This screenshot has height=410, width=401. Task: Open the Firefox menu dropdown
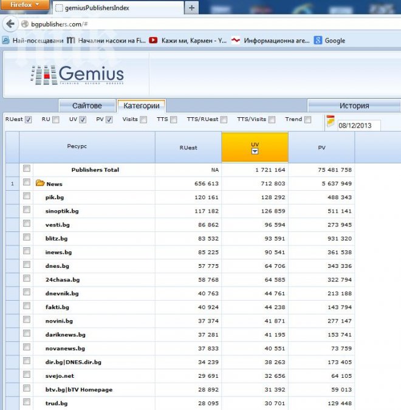coord(24,5)
